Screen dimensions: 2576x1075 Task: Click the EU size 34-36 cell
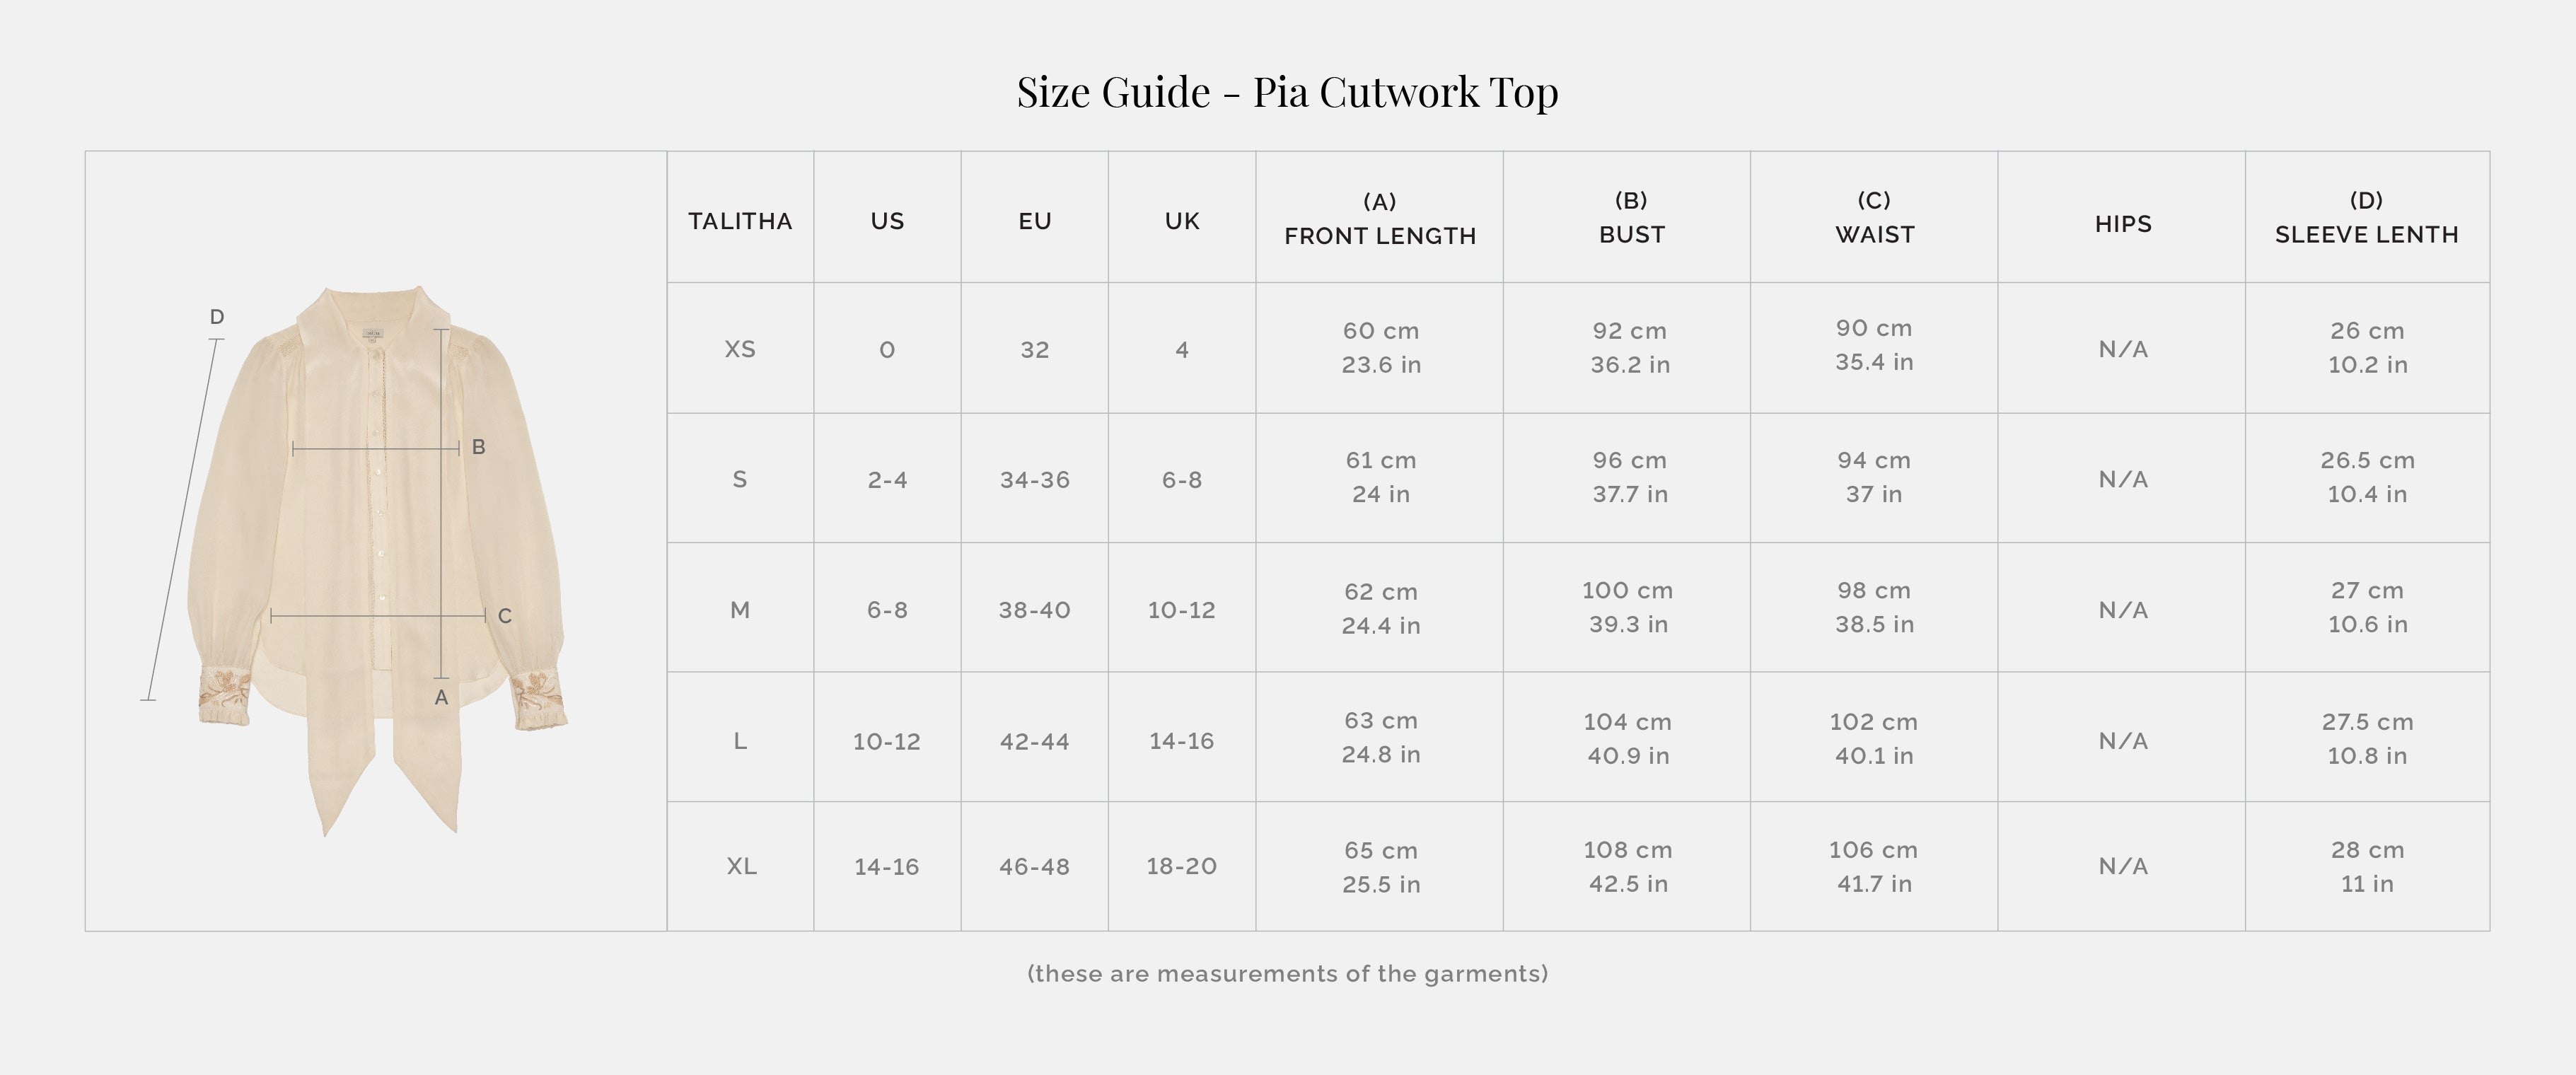pyautogui.click(x=1034, y=480)
